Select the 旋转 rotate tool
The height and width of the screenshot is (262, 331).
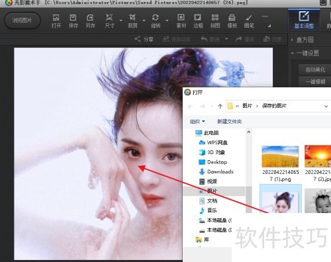click(x=156, y=21)
